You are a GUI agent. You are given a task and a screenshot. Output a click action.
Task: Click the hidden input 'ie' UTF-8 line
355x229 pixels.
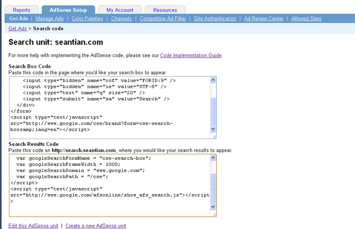coord(95,86)
